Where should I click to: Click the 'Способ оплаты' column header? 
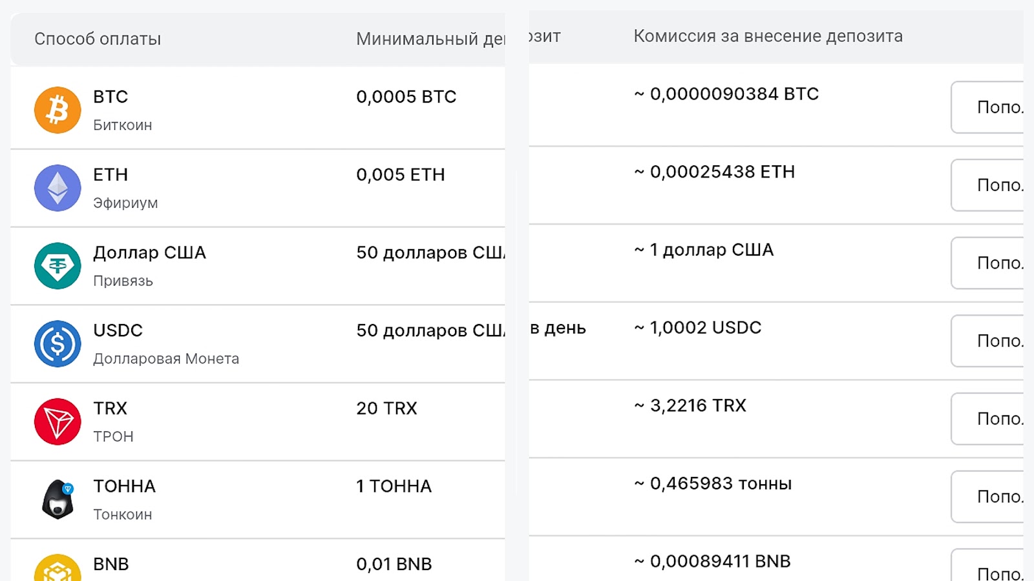click(x=98, y=39)
